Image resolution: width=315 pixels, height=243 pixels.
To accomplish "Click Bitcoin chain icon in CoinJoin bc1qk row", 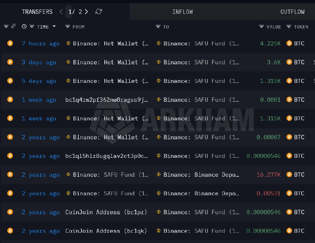I will [10, 230].
